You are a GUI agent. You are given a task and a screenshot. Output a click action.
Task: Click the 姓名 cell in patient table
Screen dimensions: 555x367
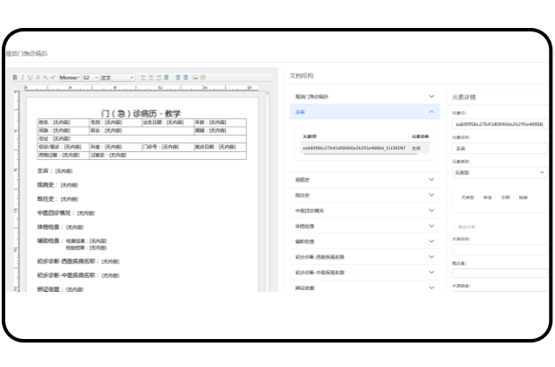[x=63, y=122]
